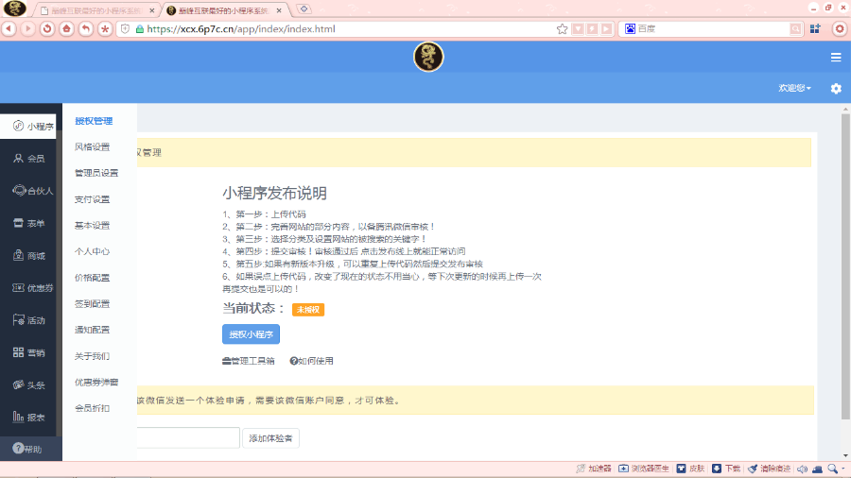Open 基本设置 submenu item

[x=93, y=226]
